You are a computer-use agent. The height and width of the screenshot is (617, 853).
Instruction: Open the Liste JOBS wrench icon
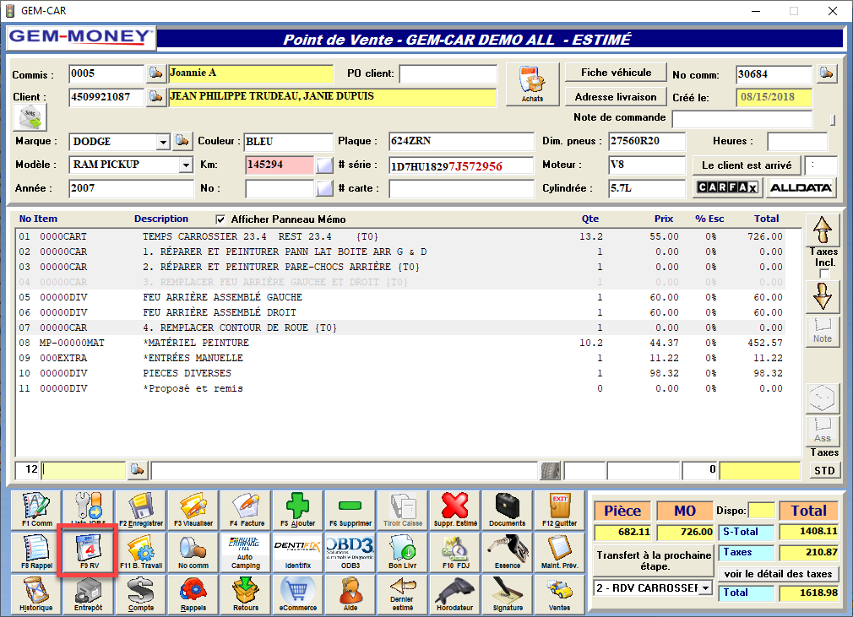point(88,510)
